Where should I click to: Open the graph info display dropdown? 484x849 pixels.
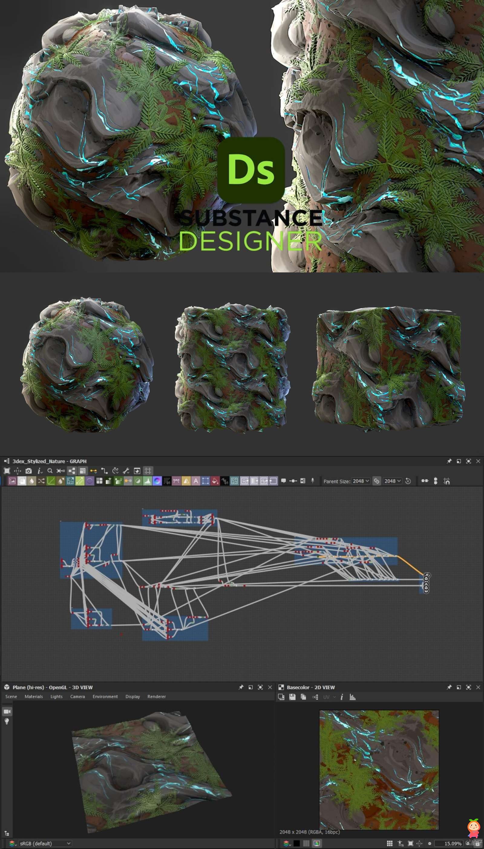[x=40, y=471]
